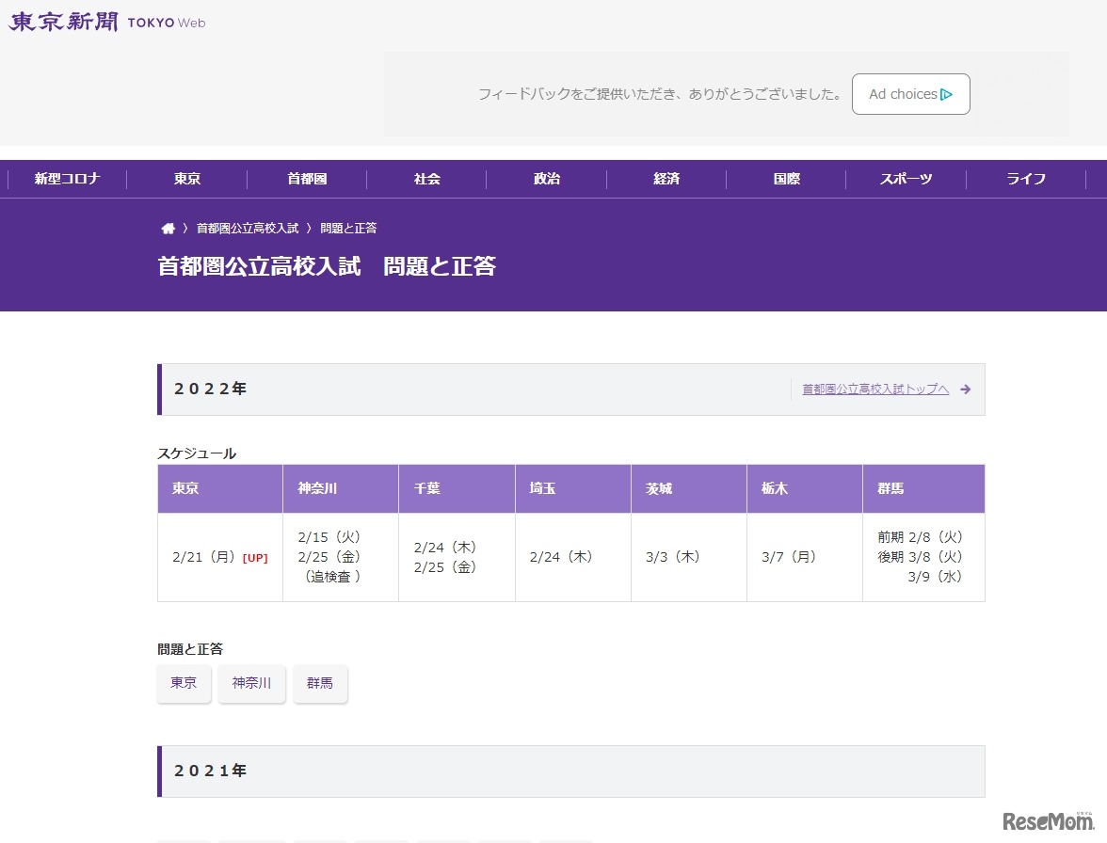This screenshot has width=1107, height=843.
Task: Navigate to the 経済 section
Action: [x=666, y=179]
